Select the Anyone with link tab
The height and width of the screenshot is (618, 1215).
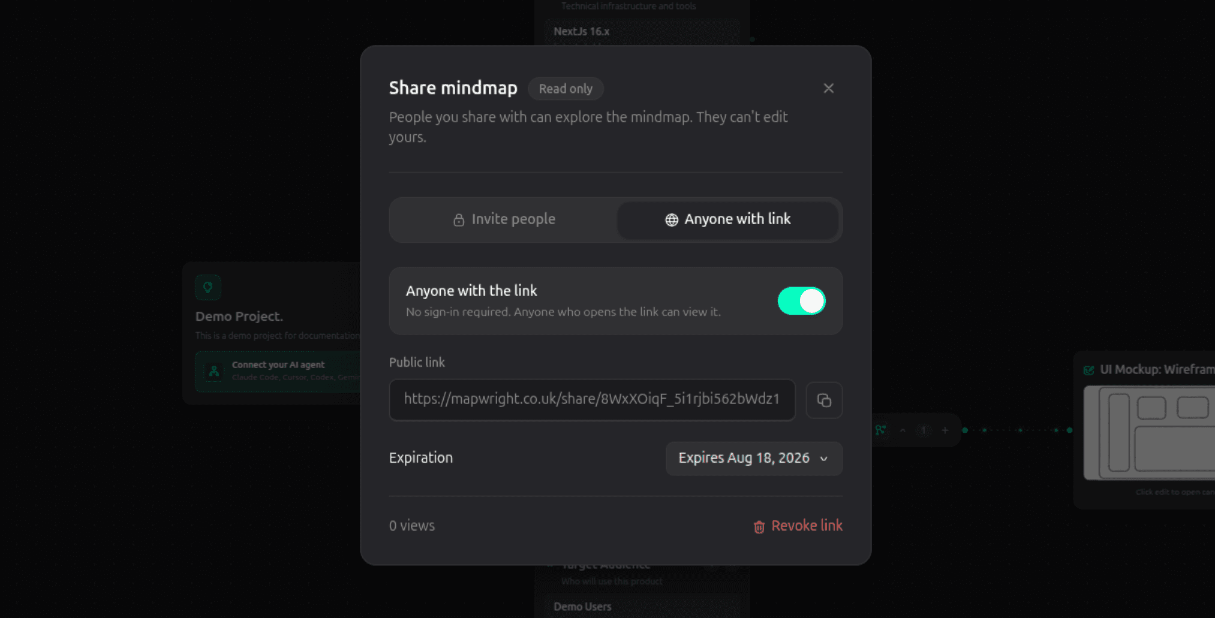tap(728, 219)
